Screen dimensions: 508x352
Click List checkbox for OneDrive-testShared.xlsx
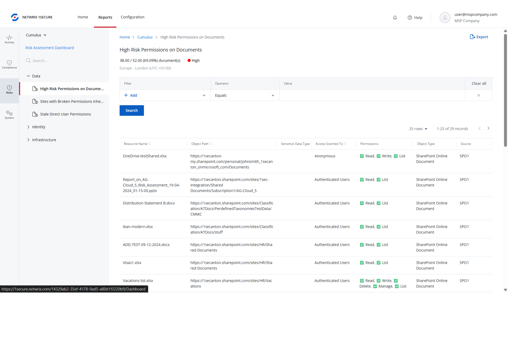point(396,156)
